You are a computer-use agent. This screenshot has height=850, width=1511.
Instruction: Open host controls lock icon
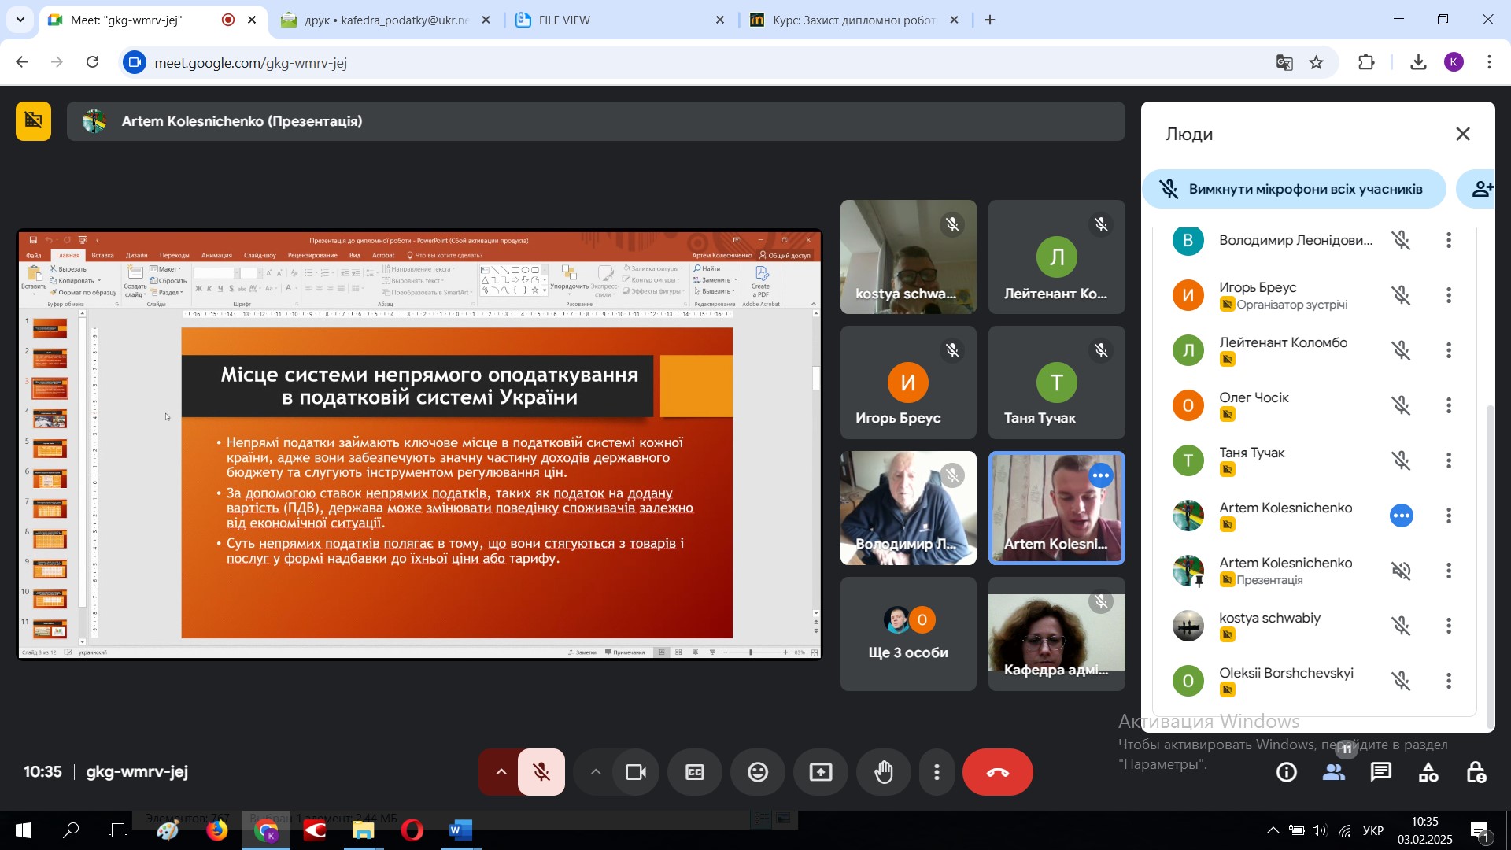click(1476, 773)
